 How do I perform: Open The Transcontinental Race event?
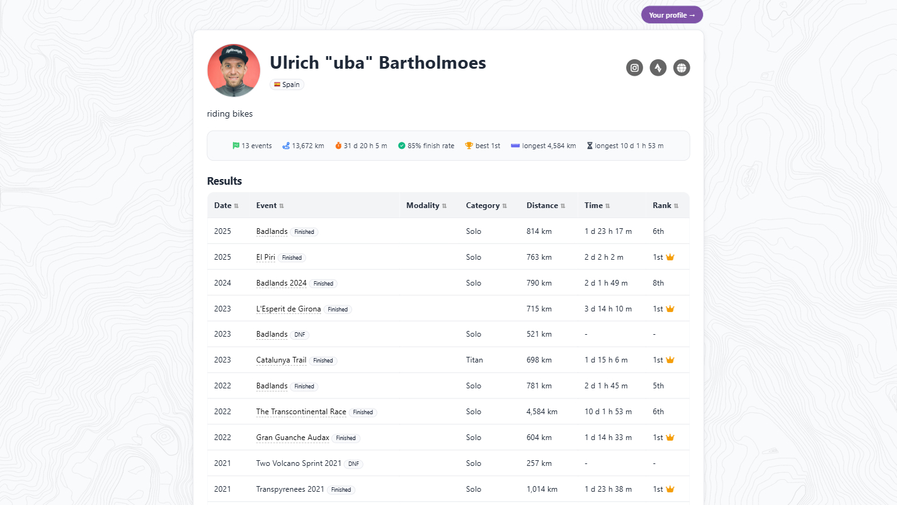point(301,412)
